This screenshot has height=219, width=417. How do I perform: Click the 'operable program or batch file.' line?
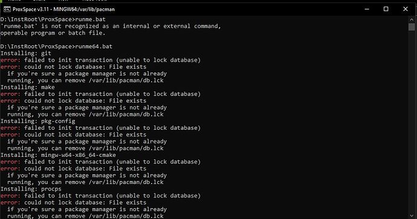tap(53, 33)
